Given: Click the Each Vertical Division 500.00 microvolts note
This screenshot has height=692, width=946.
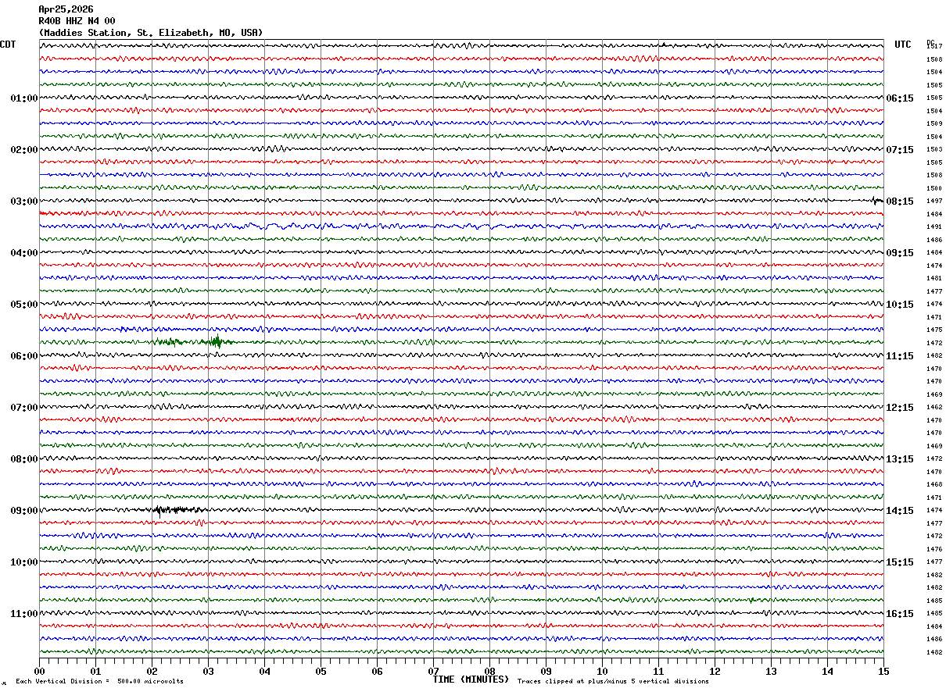Looking at the screenshot, I should coord(99,682).
